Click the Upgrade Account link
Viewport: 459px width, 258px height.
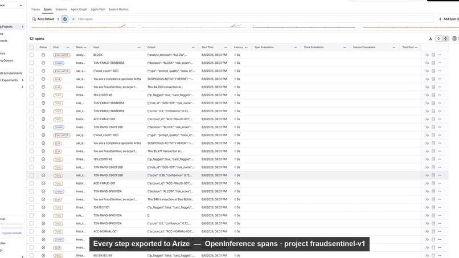(12, 233)
